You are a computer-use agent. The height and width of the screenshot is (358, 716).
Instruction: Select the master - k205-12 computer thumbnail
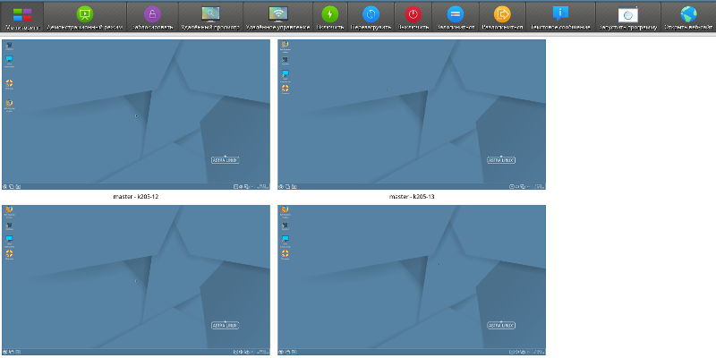tap(136, 115)
